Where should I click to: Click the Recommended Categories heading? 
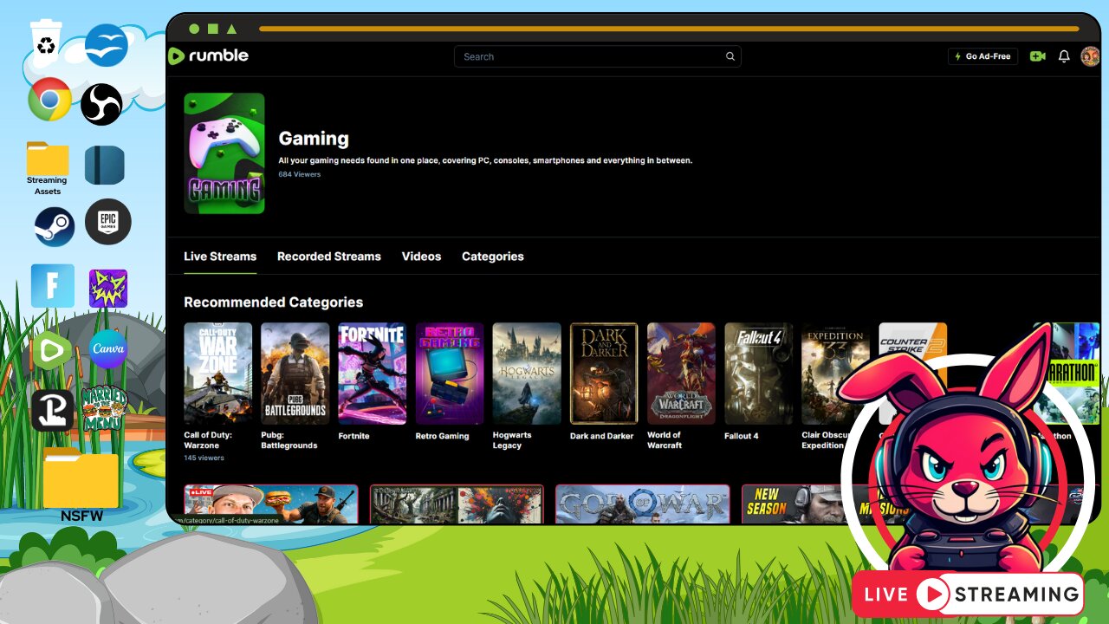click(x=274, y=302)
